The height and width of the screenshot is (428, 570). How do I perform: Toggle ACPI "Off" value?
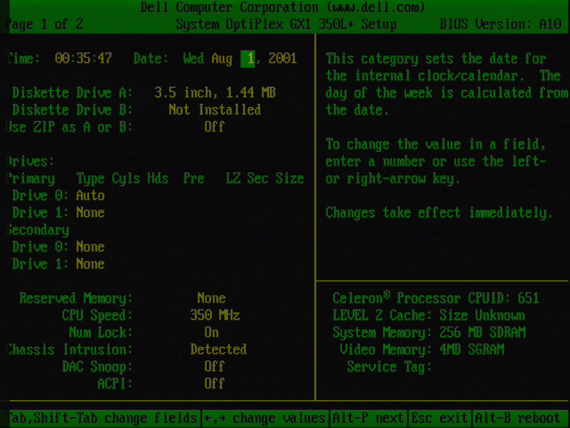click(x=214, y=384)
